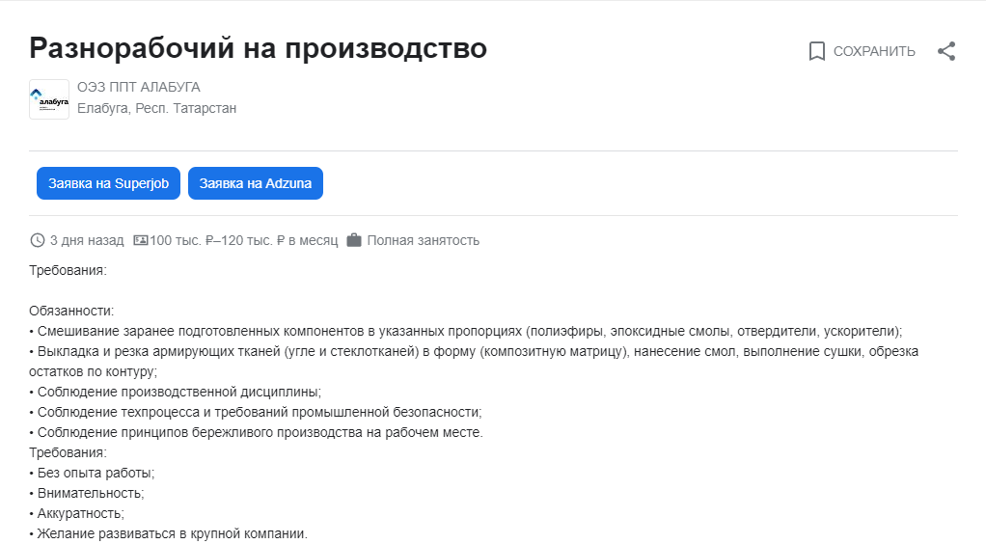The width and height of the screenshot is (986, 544).
Task: Click the Полная занятость label
Action: tap(424, 240)
